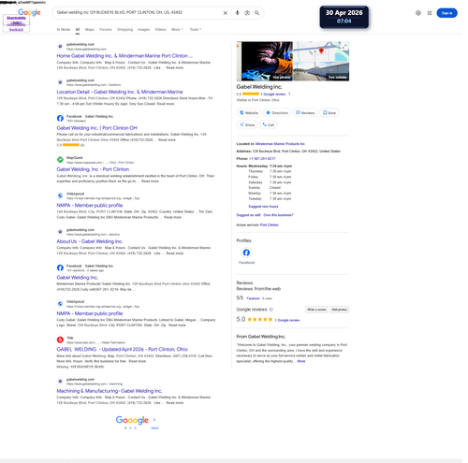Click Next results page link
This screenshot has height=463, width=468.
tap(154, 428)
